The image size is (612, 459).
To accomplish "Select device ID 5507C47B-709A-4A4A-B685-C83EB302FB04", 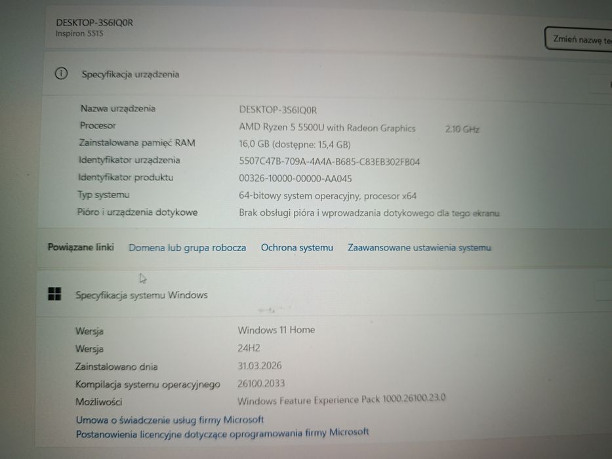I will click(x=329, y=161).
